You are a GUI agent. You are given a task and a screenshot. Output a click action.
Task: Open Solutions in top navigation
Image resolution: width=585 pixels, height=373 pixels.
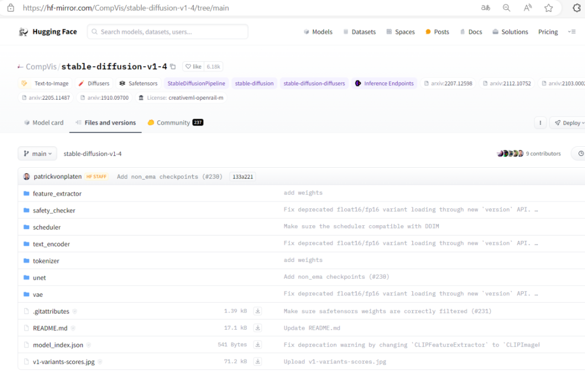point(510,32)
